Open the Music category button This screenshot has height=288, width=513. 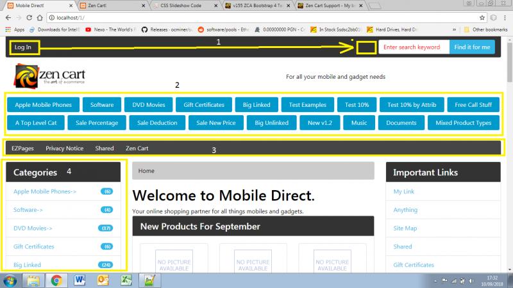coord(359,123)
